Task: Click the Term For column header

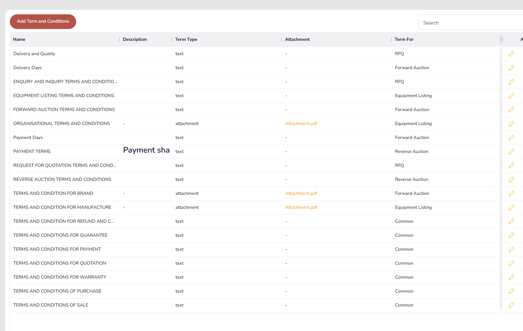Action: point(404,39)
